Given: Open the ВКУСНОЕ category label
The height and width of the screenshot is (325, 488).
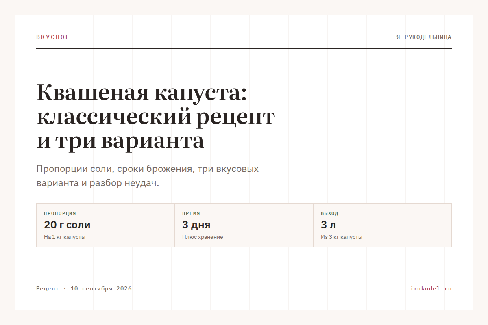Looking at the screenshot, I should (53, 37).
